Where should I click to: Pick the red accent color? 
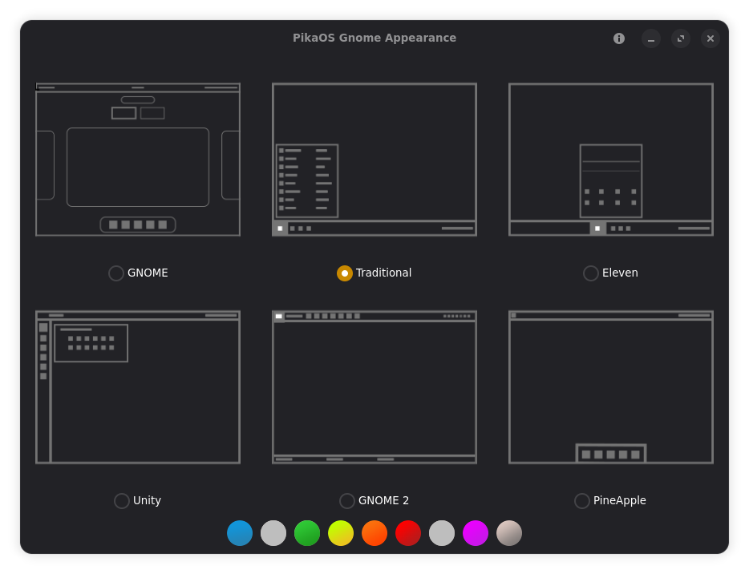(408, 532)
